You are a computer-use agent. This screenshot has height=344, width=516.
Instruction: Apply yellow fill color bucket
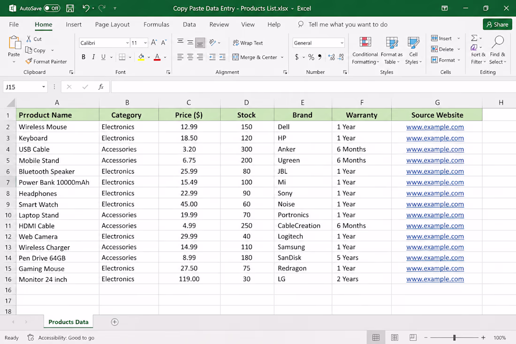point(141,57)
